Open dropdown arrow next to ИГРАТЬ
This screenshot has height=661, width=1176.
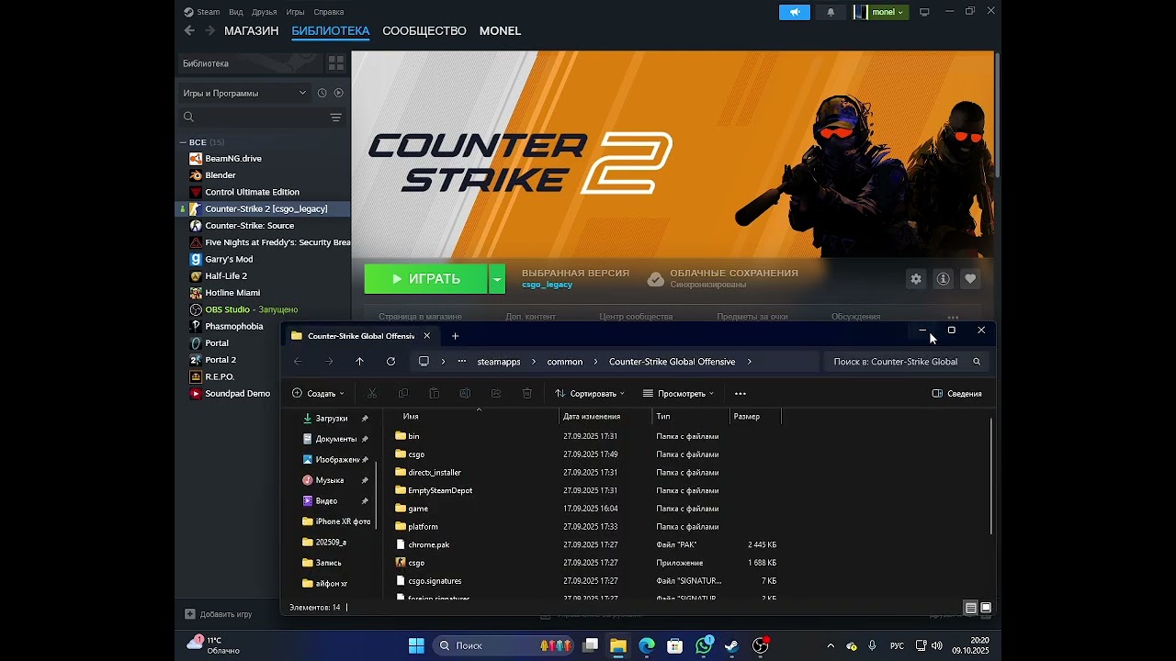(497, 279)
